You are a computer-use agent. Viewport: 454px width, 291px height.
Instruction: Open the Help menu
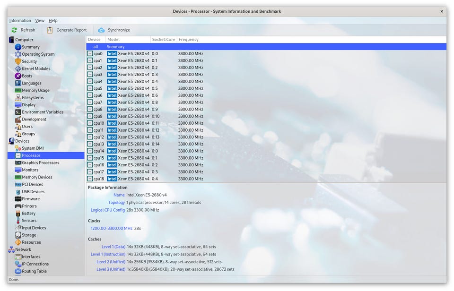click(53, 21)
